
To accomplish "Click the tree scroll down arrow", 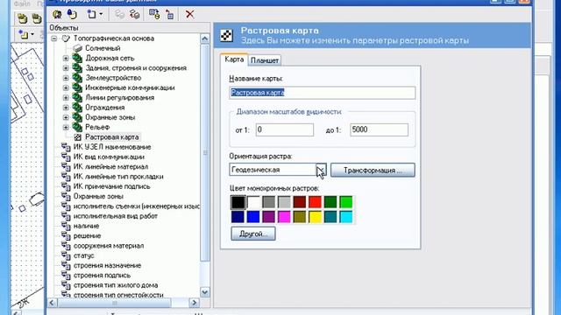I will (204, 292).
